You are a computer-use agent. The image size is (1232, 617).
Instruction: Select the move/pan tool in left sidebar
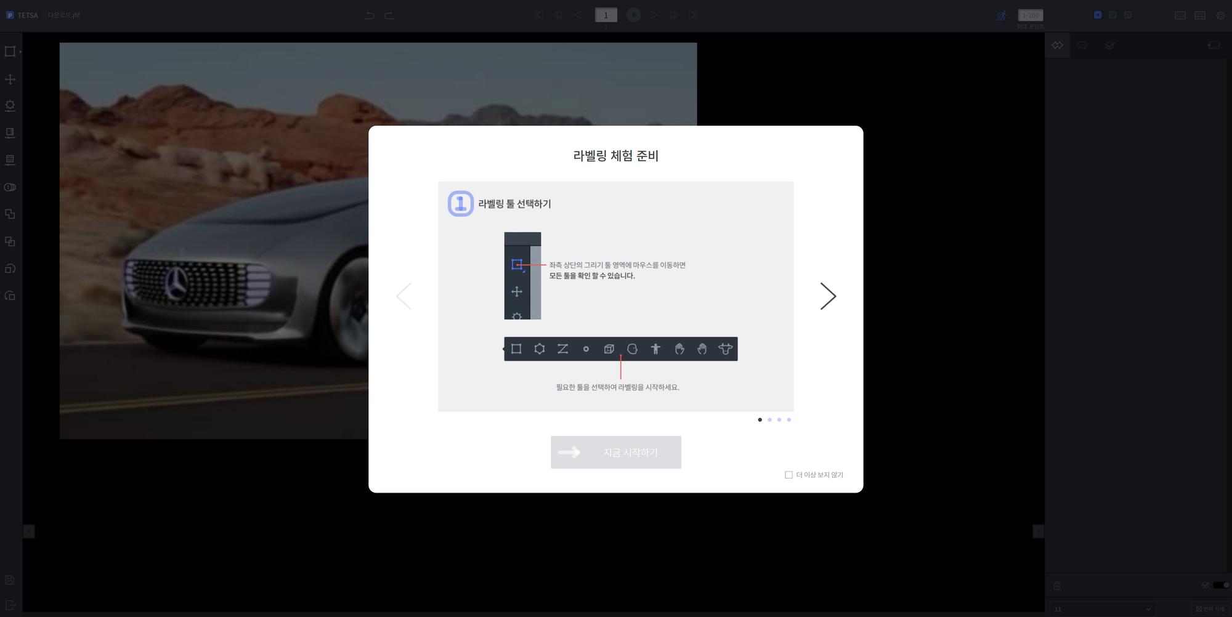(x=10, y=79)
